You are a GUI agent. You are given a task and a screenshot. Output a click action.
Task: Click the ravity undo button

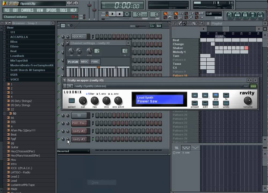click(x=226, y=103)
